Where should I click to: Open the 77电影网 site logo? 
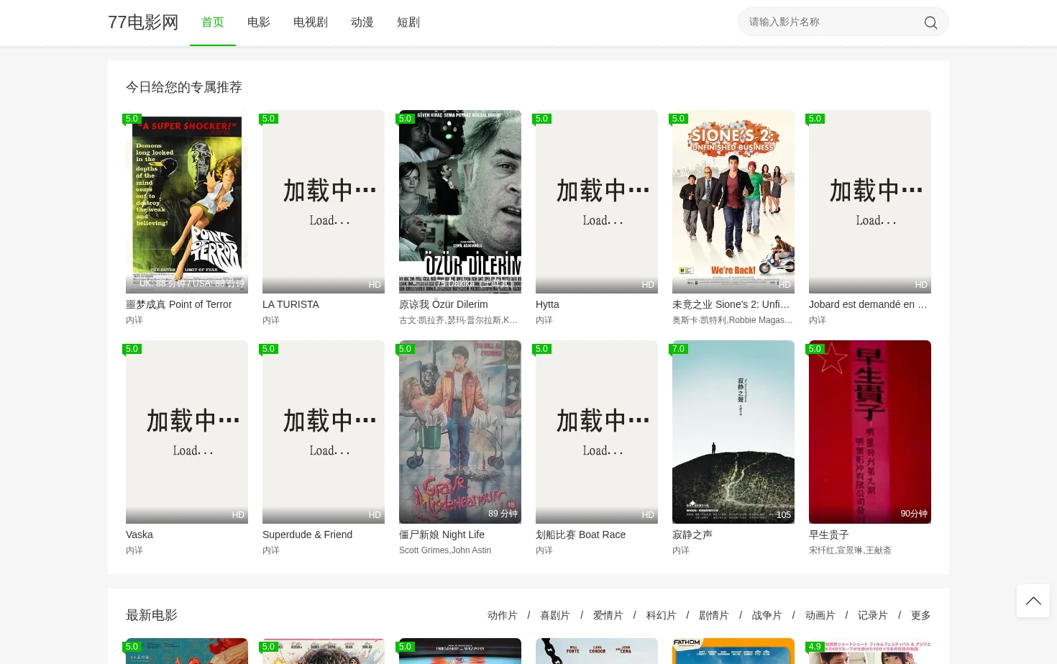[143, 22]
